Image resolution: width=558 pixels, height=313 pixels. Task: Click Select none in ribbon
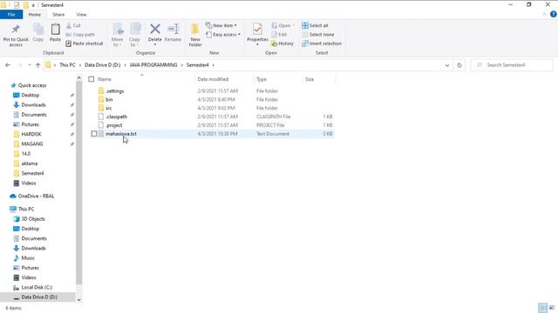[x=317, y=35]
